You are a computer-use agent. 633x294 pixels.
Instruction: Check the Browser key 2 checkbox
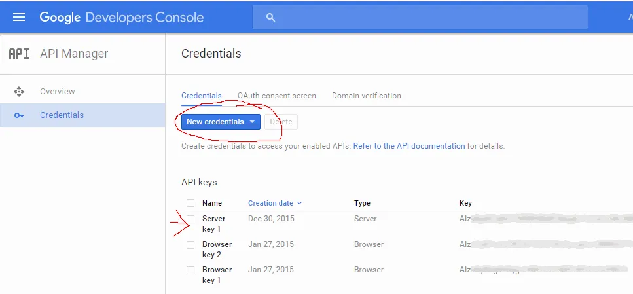pyautogui.click(x=190, y=245)
